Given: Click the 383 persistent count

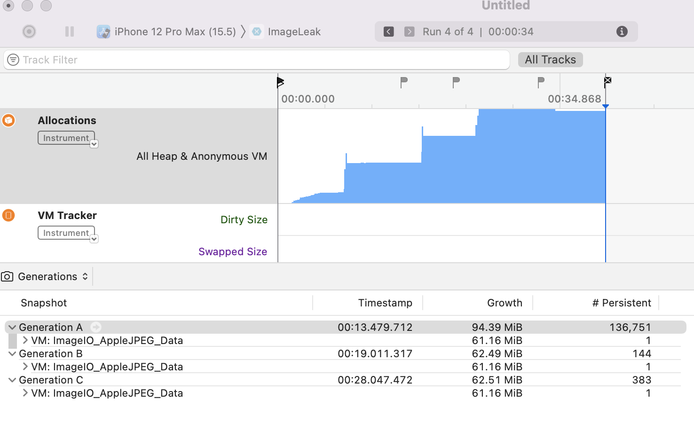Looking at the screenshot, I should tap(642, 380).
